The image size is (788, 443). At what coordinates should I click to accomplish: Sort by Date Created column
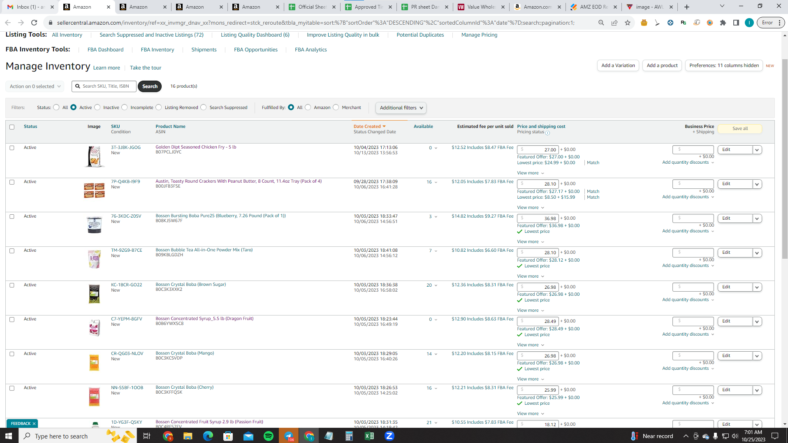pyautogui.click(x=370, y=127)
